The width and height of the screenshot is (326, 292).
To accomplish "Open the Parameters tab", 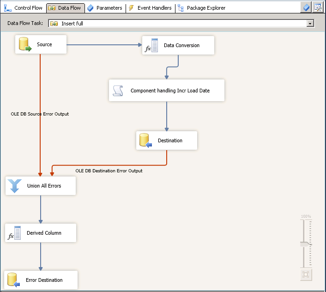I will (105, 8).
